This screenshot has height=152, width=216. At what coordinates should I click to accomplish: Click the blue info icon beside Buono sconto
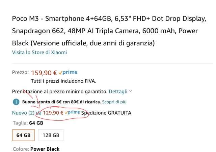[16, 102]
